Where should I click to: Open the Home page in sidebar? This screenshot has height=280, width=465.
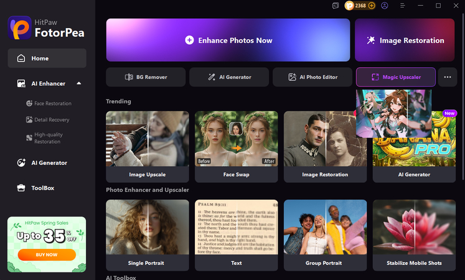[47, 58]
